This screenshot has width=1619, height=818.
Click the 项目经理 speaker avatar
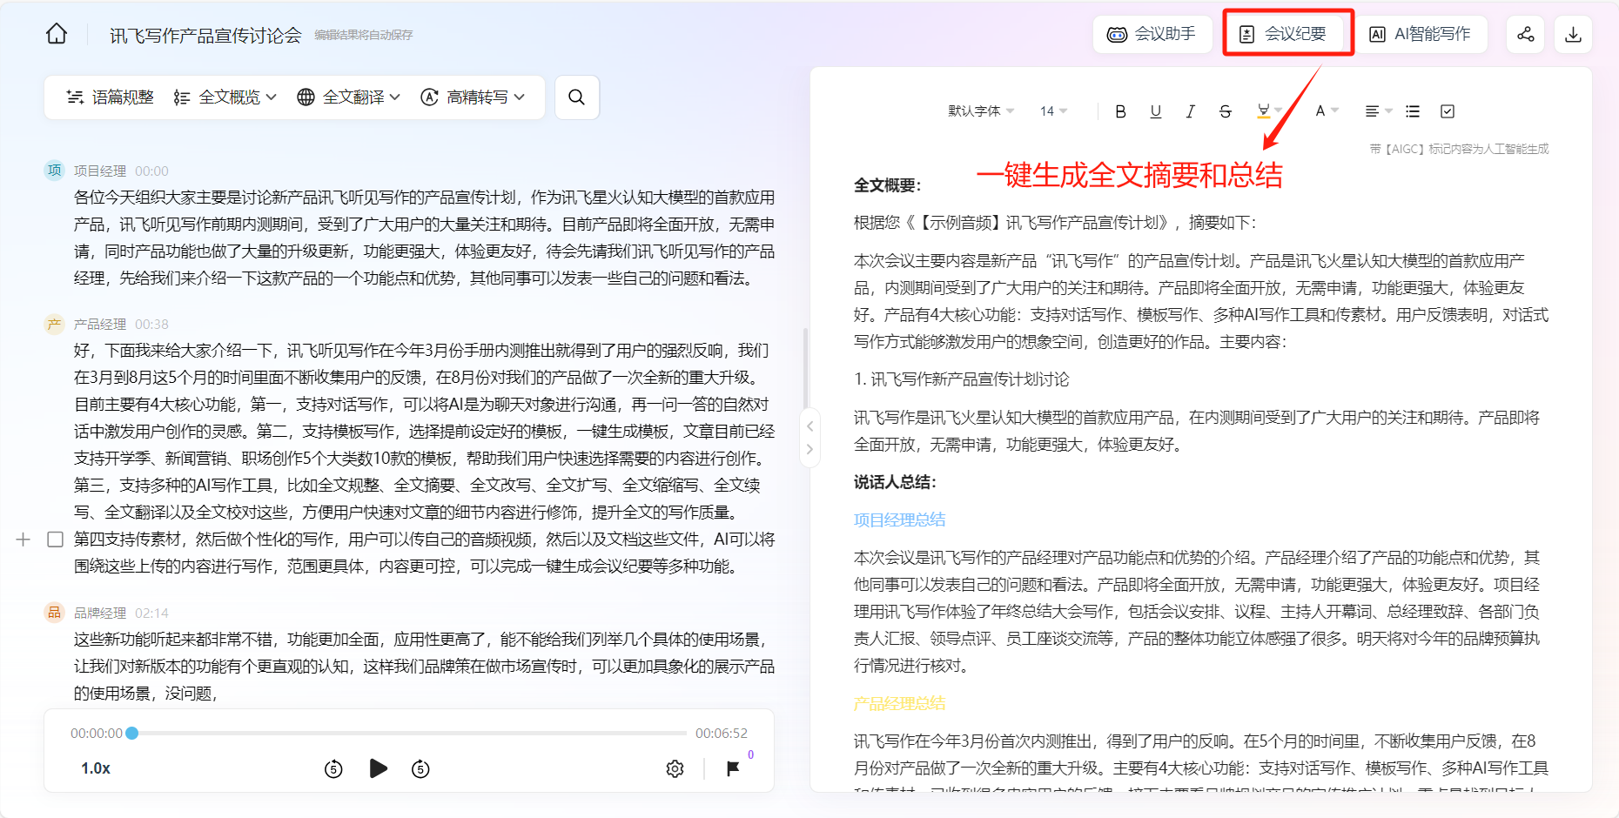55,171
